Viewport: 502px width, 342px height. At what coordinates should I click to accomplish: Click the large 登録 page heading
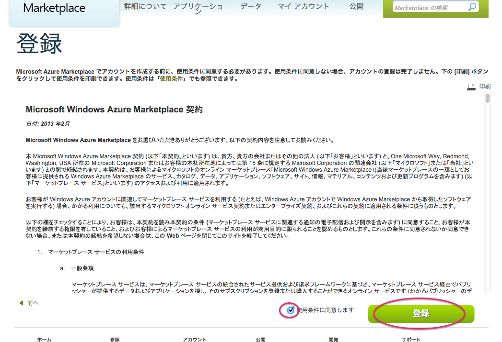39,44
